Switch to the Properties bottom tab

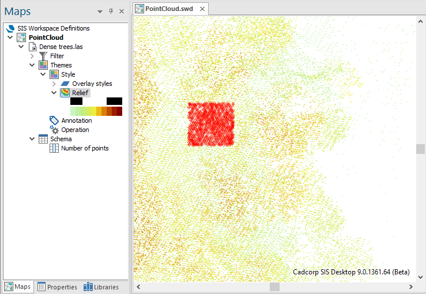57,287
